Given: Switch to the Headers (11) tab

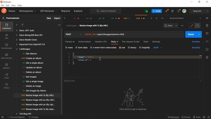Looking at the screenshot, I should click(x=101, y=42).
